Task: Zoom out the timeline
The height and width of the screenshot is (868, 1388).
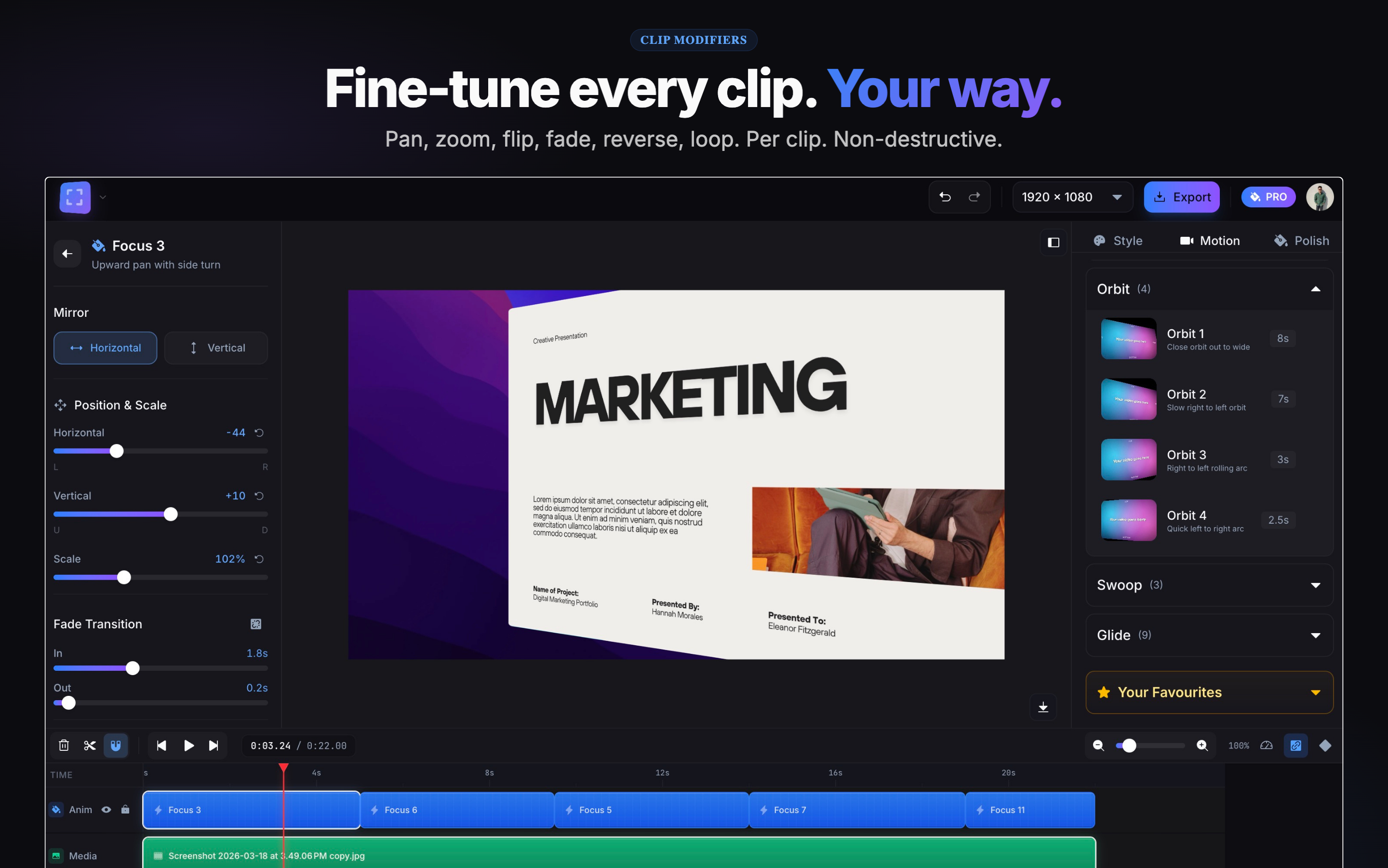Action: [x=1098, y=746]
